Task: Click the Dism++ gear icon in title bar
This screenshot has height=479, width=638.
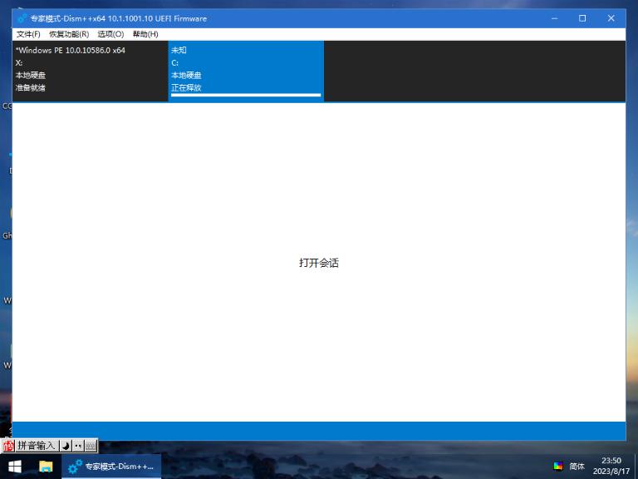Action: (x=22, y=18)
